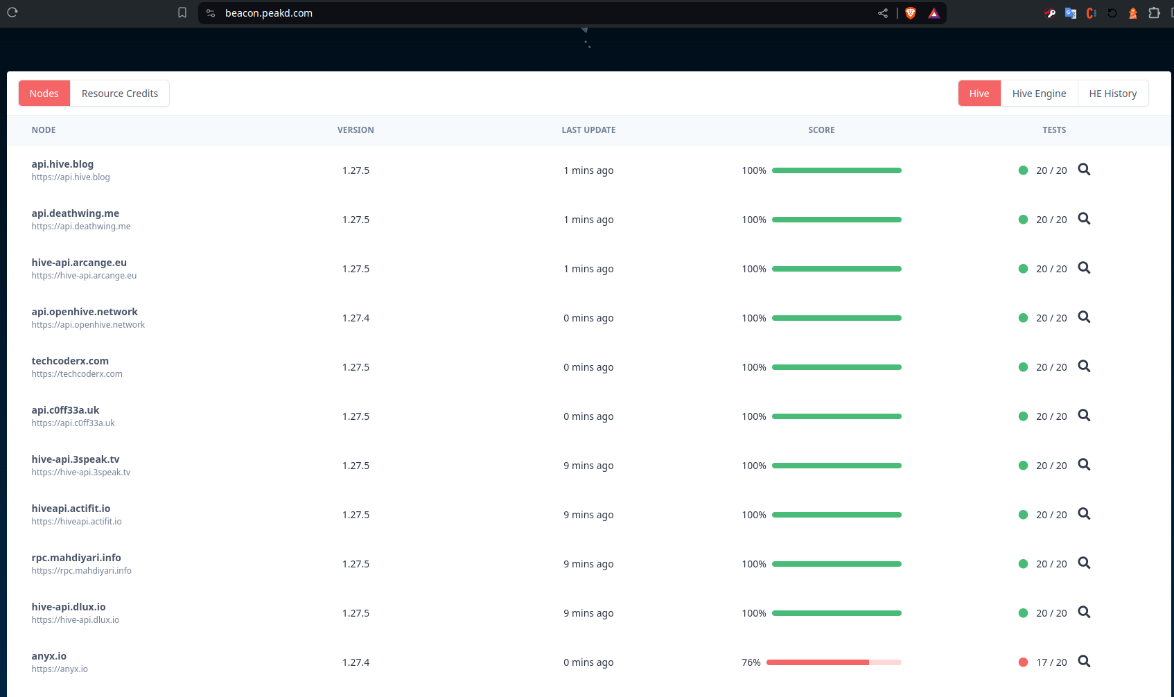Click the rpc.mahdiyari.info node name

[x=76, y=558]
